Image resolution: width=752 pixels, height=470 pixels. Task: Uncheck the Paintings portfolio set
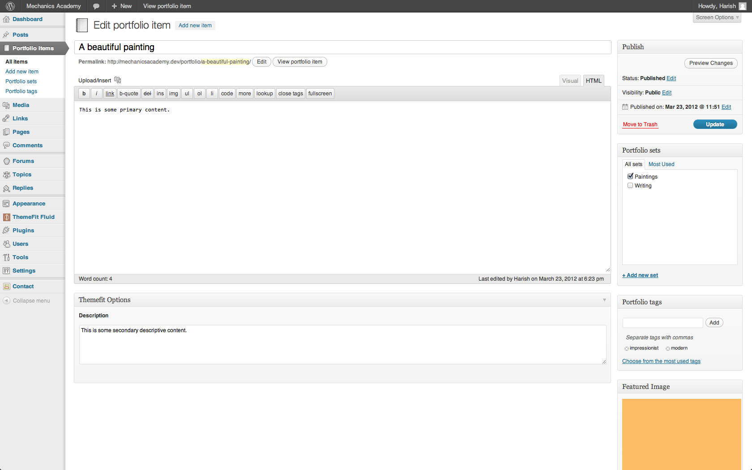click(630, 176)
